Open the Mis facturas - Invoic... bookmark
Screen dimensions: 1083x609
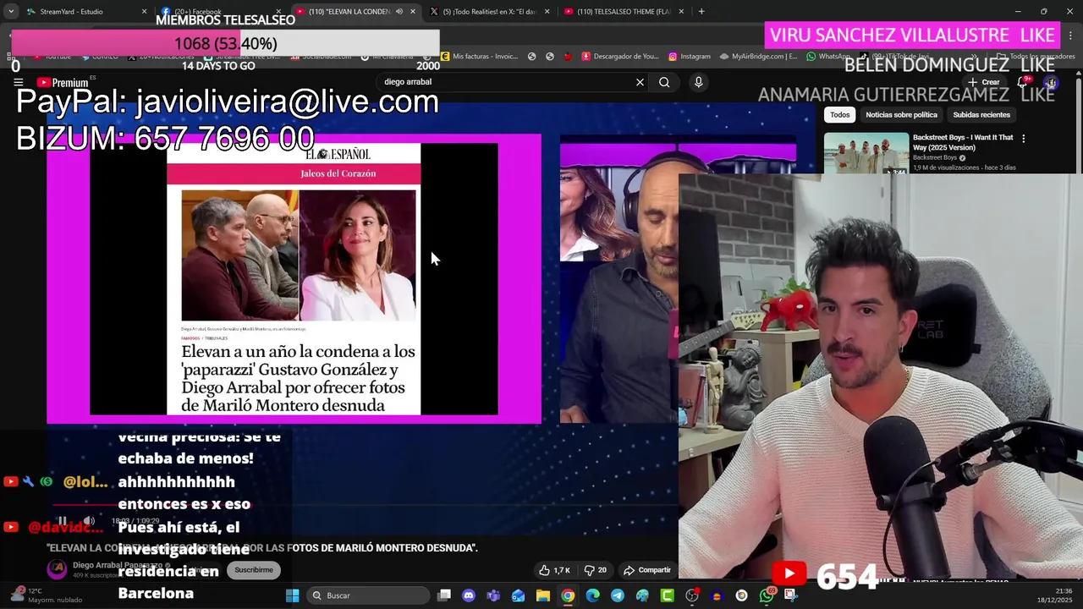tap(479, 57)
